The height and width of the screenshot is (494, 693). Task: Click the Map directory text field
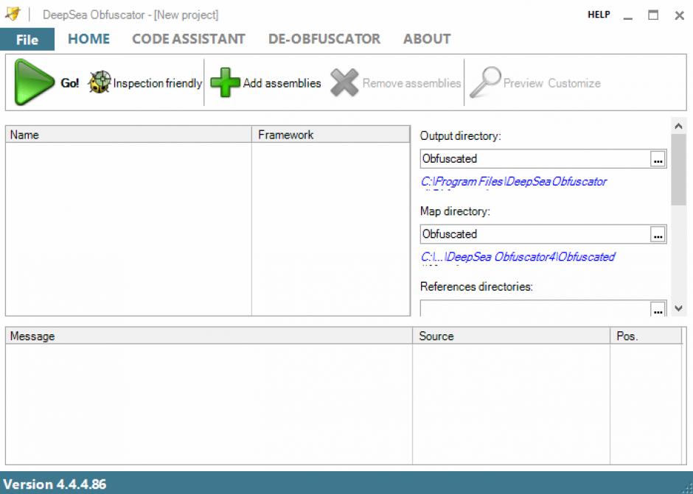pos(534,234)
